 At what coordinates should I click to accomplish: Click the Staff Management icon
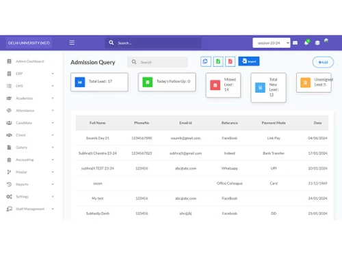9,209
